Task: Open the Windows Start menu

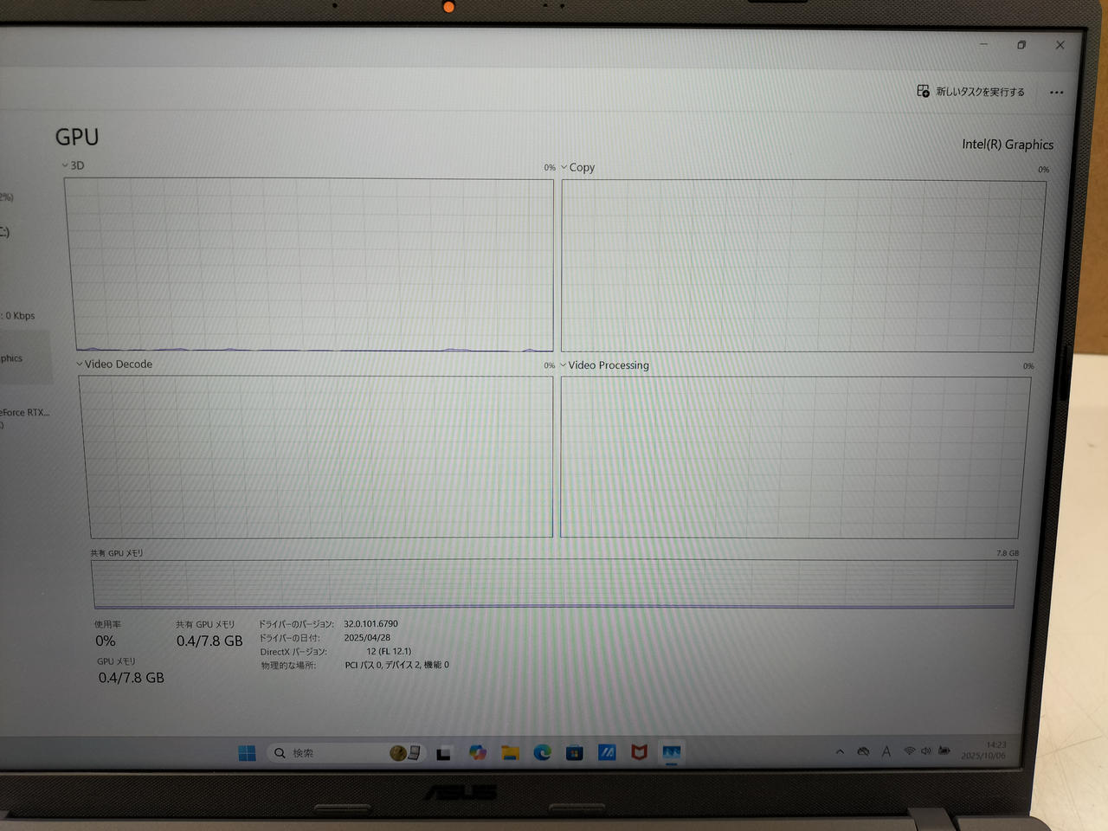Action: point(247,753)
